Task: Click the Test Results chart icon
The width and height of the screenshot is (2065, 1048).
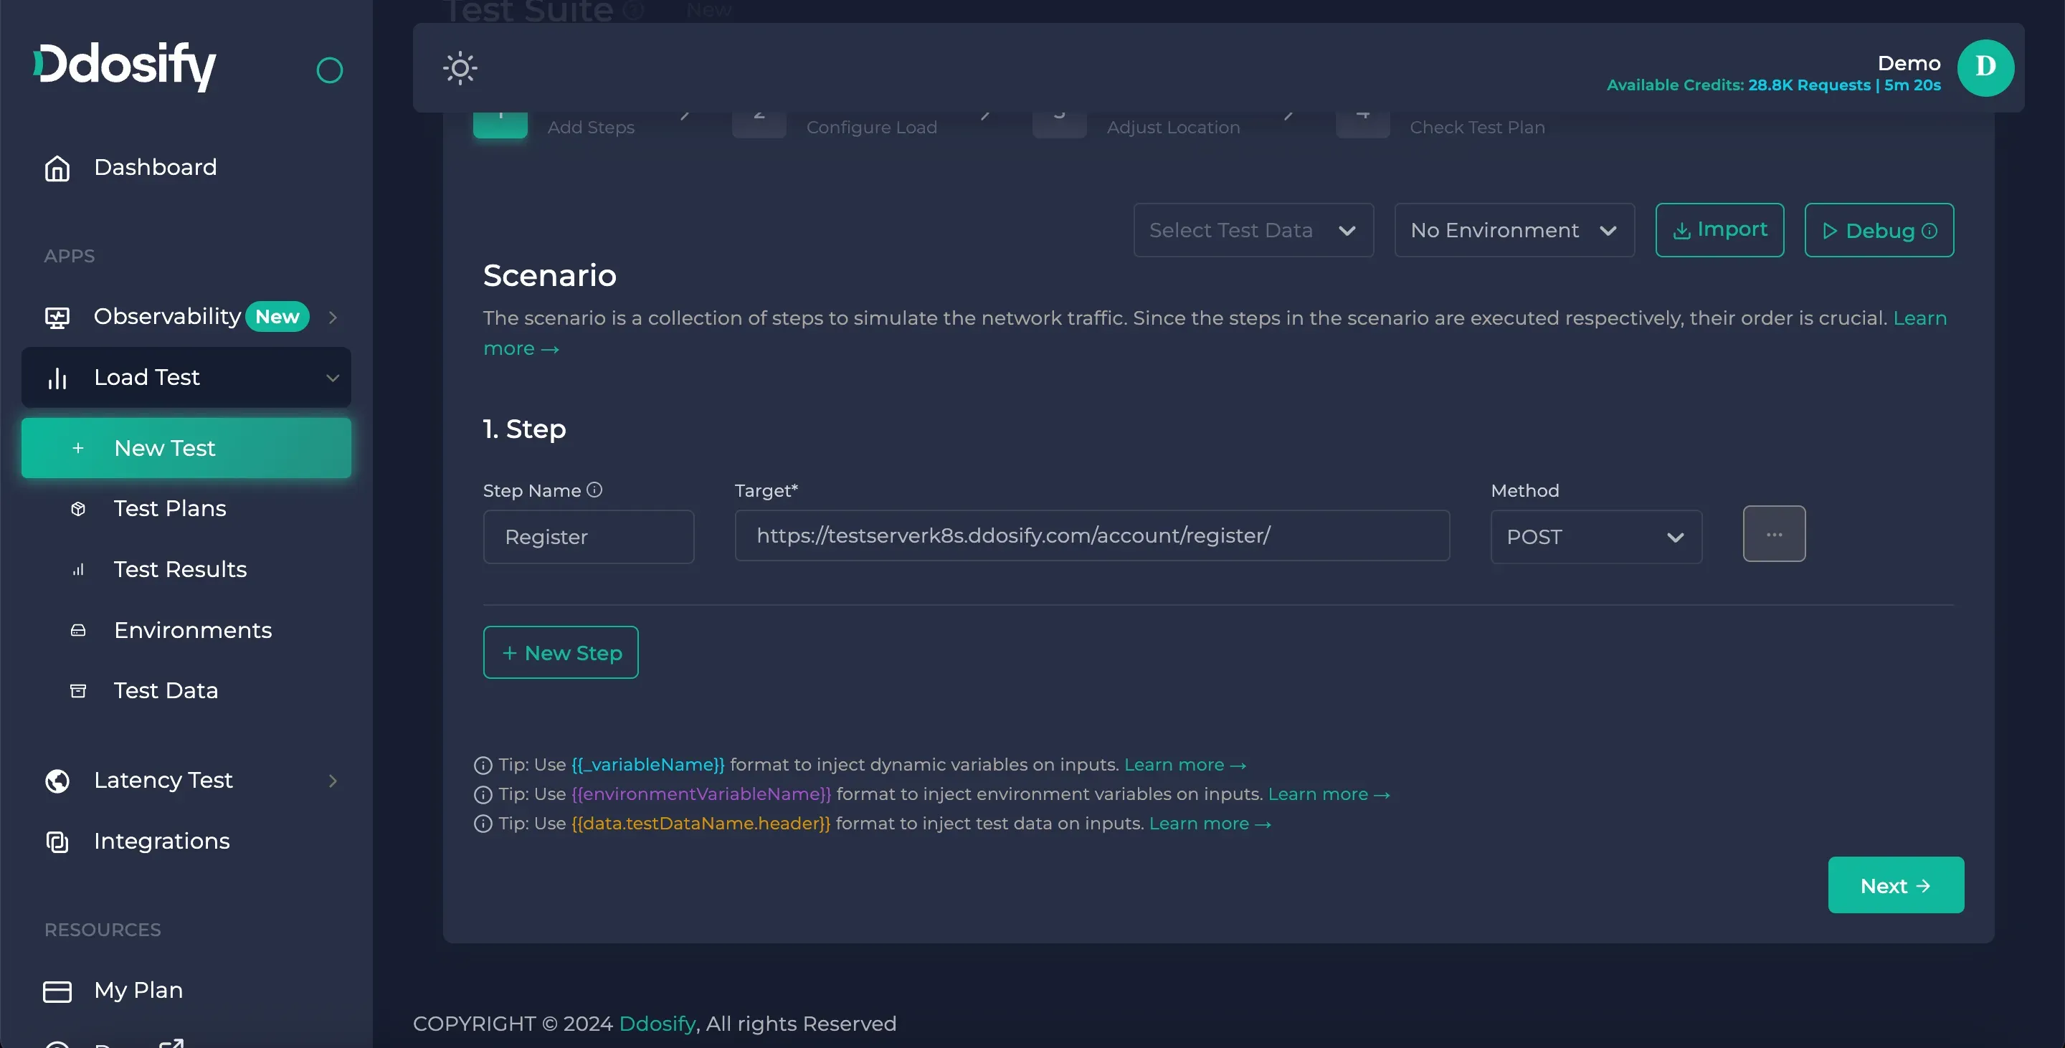Action: [x=77, y=570]
